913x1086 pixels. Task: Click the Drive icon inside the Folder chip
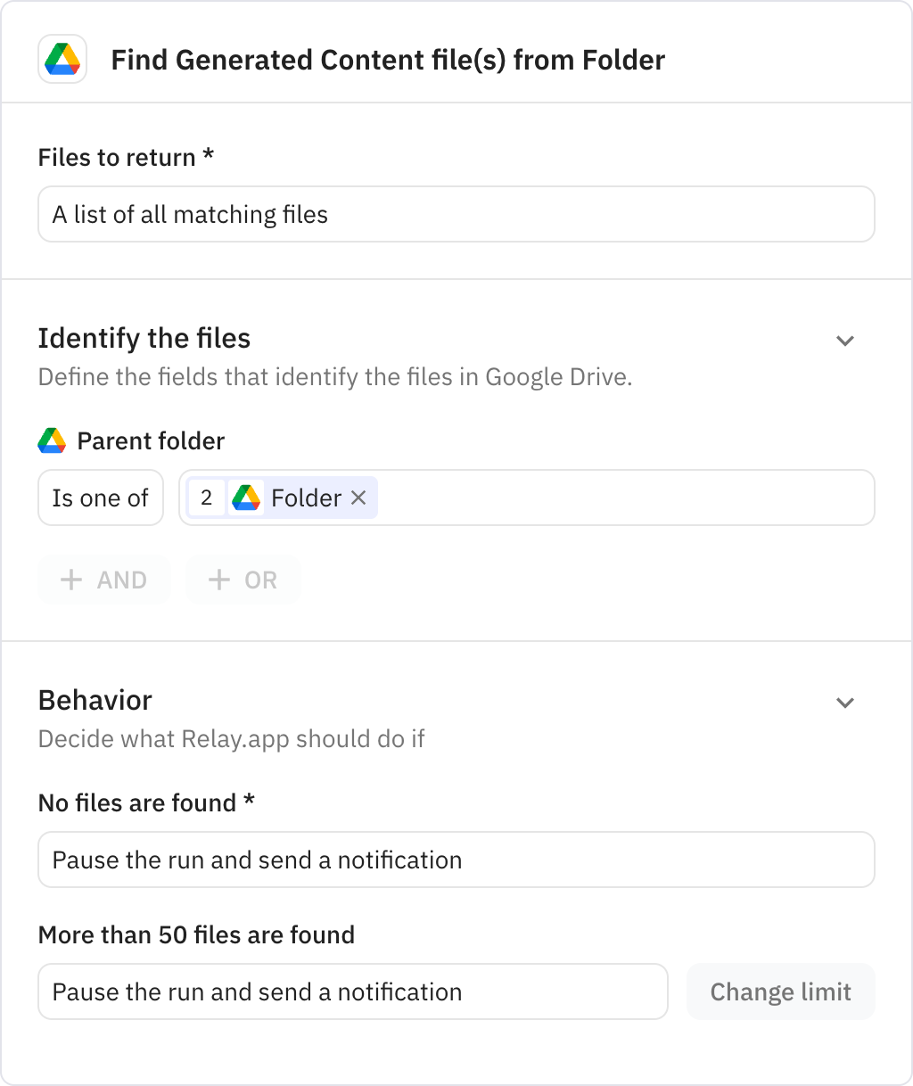246,498
